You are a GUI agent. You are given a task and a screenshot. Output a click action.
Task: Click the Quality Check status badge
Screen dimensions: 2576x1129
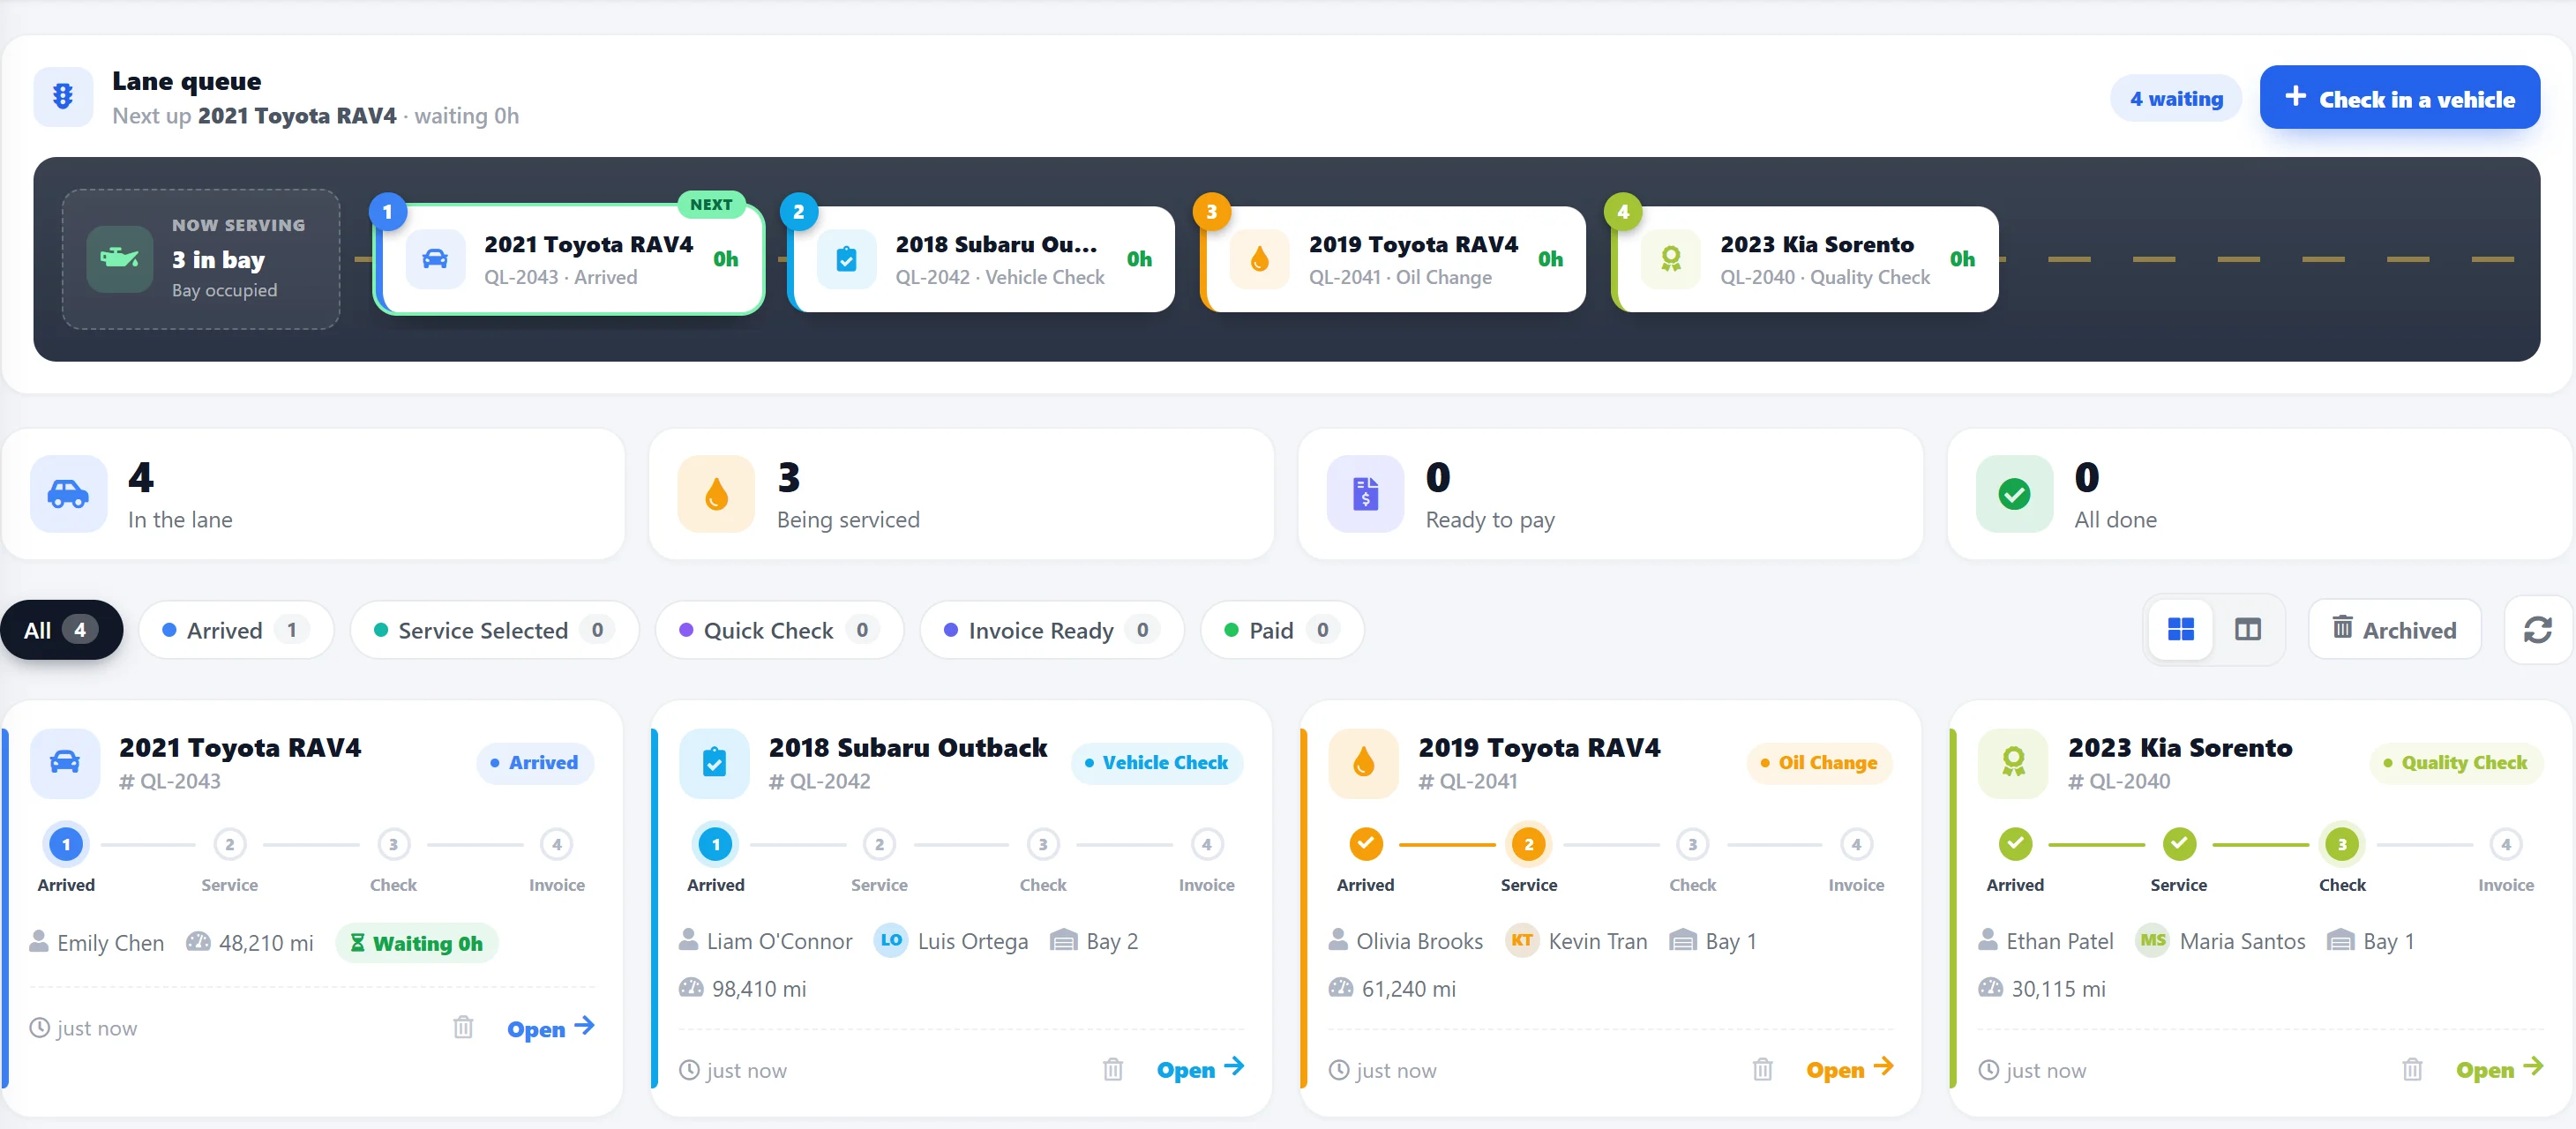(2455, 763)
